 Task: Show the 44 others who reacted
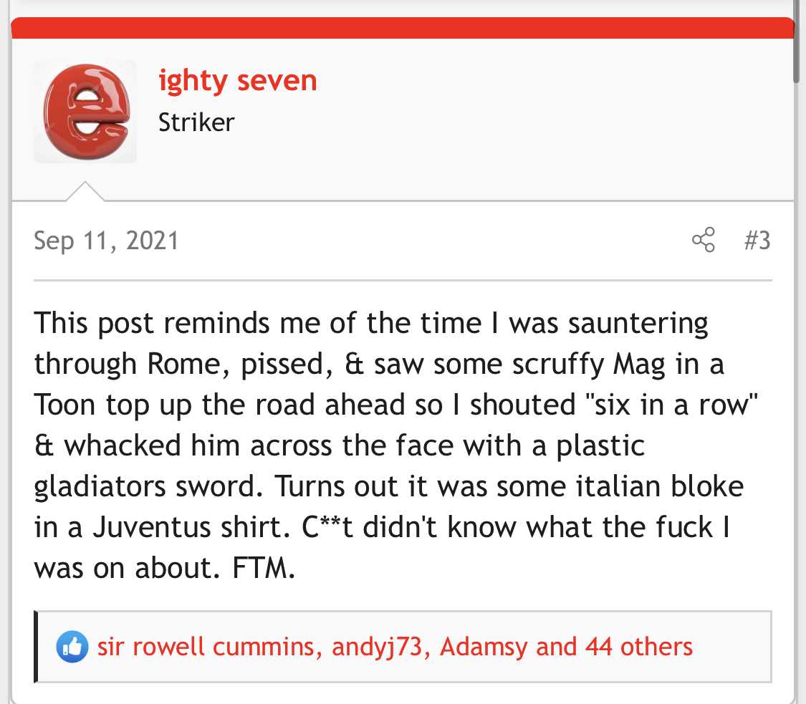[x=639, y=647]
